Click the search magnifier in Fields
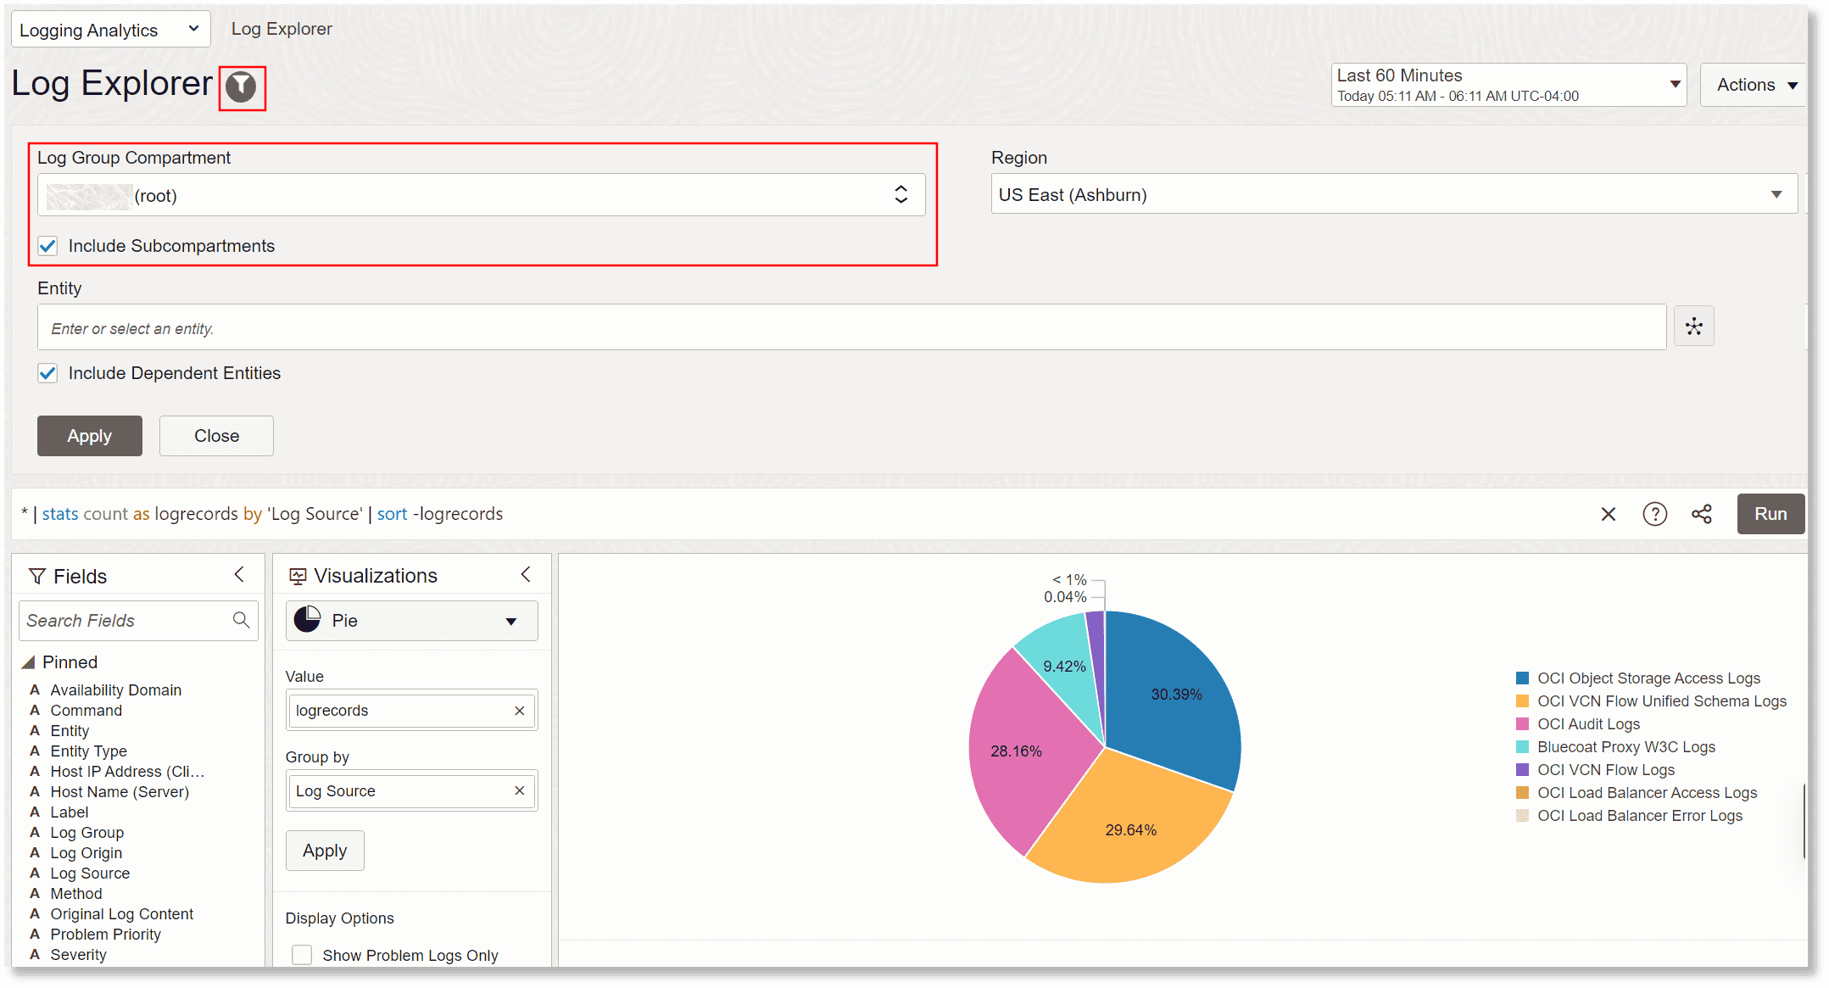 [x=241, y=620]
